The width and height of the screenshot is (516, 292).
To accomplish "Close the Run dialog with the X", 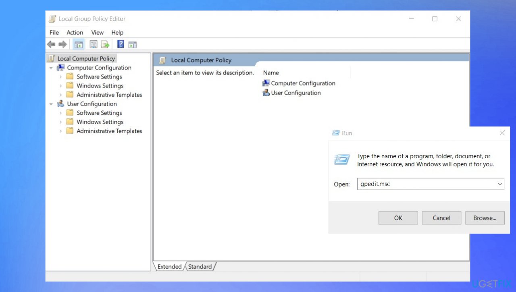I will point(502,133).
